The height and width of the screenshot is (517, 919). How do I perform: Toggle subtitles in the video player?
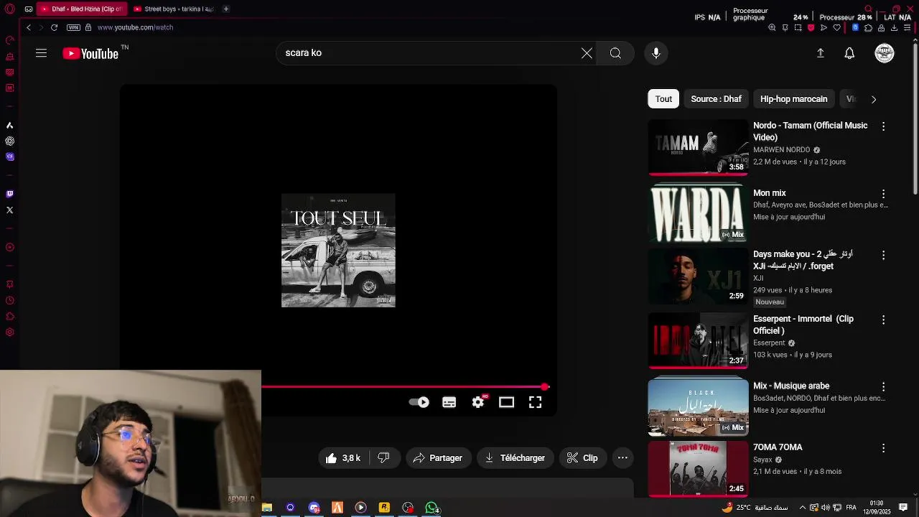449,402
